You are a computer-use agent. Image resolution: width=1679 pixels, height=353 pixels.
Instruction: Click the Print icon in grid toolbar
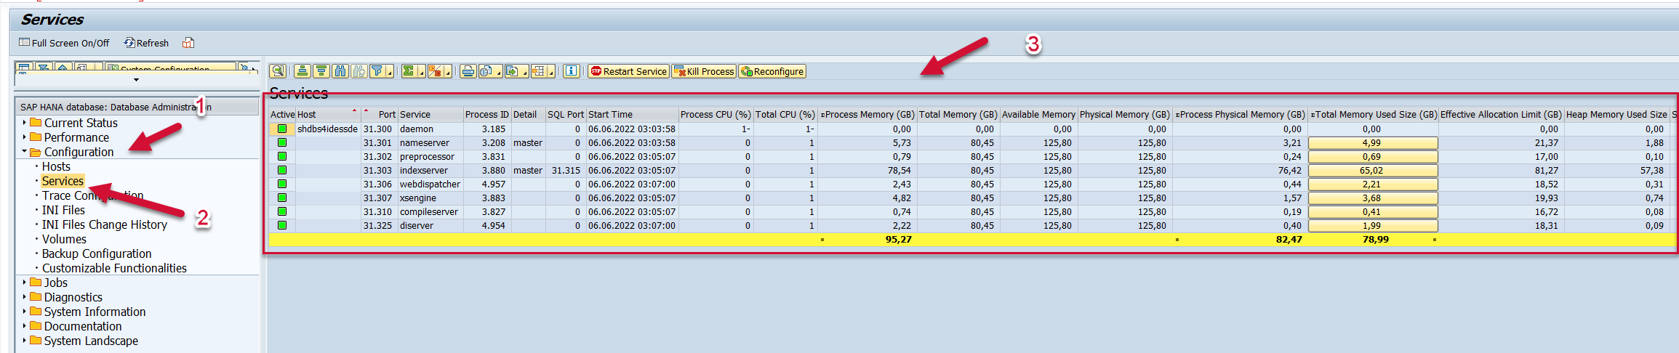coord(468,71)
